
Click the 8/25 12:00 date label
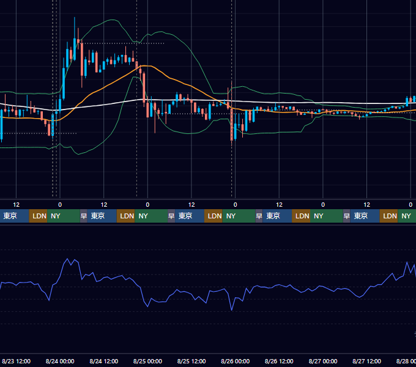pyautogui.click(x=191, y=361)
